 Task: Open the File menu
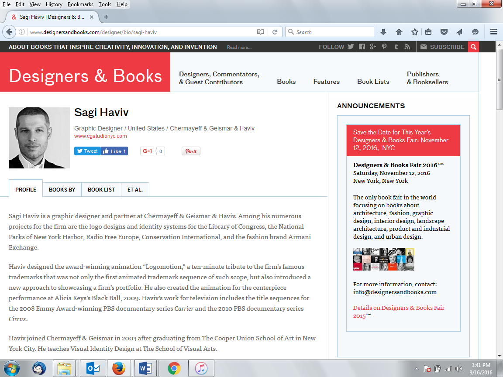click(7, 4)
